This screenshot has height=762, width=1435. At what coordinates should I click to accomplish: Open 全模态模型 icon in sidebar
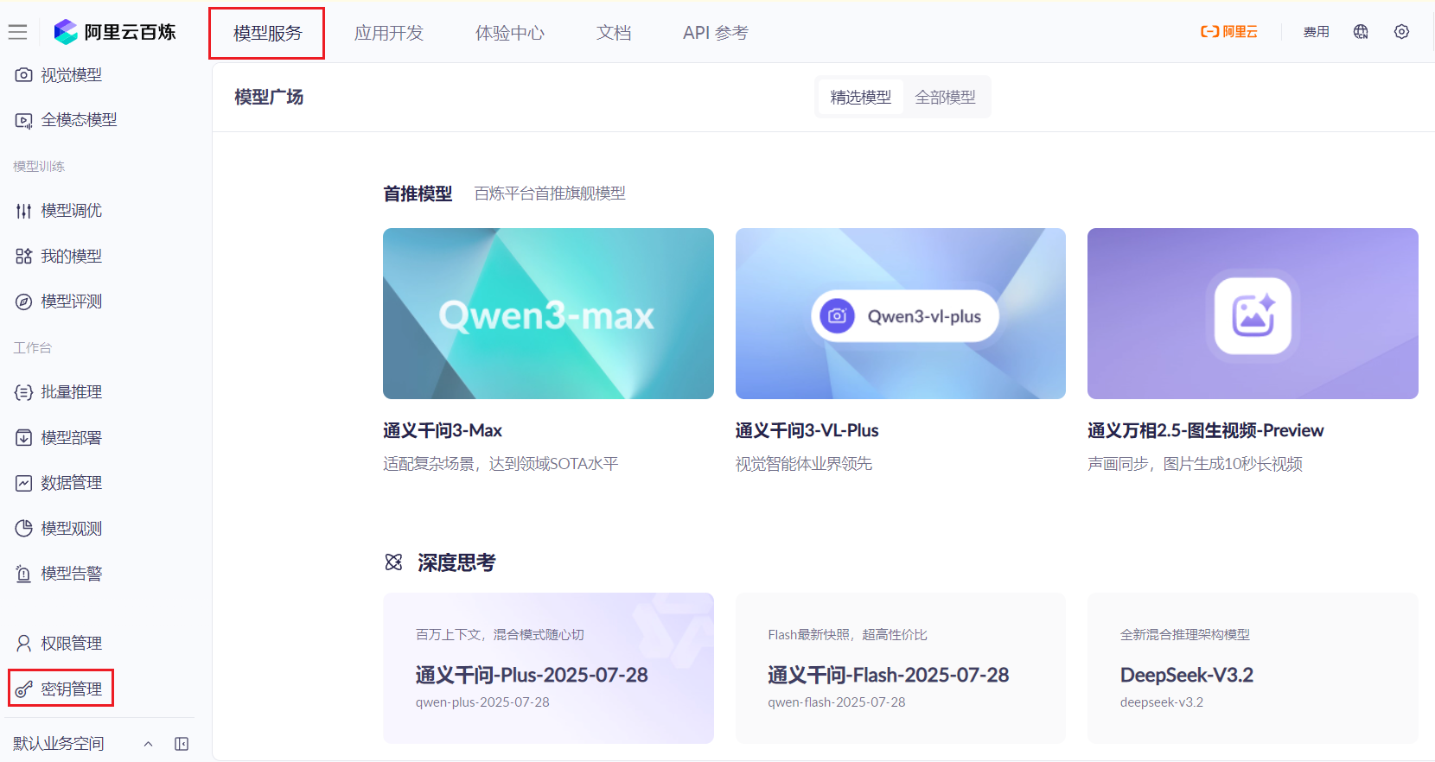point(24,120)
